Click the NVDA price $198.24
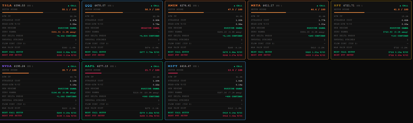 (x=19, y=66)
